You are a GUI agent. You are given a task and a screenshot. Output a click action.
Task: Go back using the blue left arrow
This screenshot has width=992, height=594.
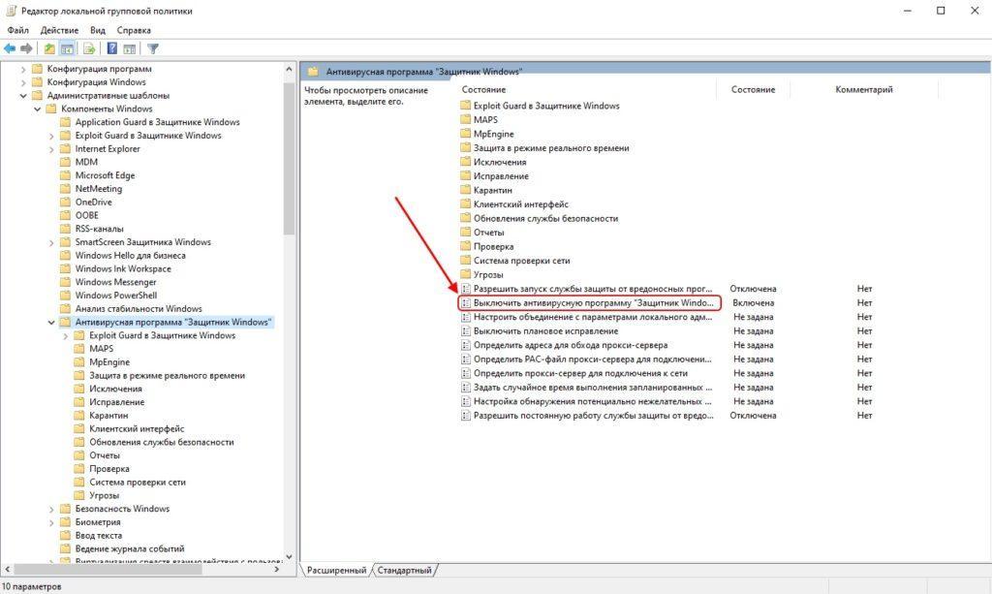pos(10,48)
